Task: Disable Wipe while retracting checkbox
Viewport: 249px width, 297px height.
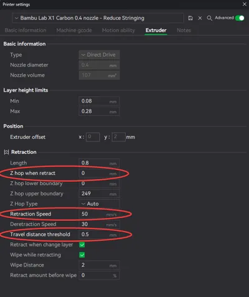Action: pos(82,255)
